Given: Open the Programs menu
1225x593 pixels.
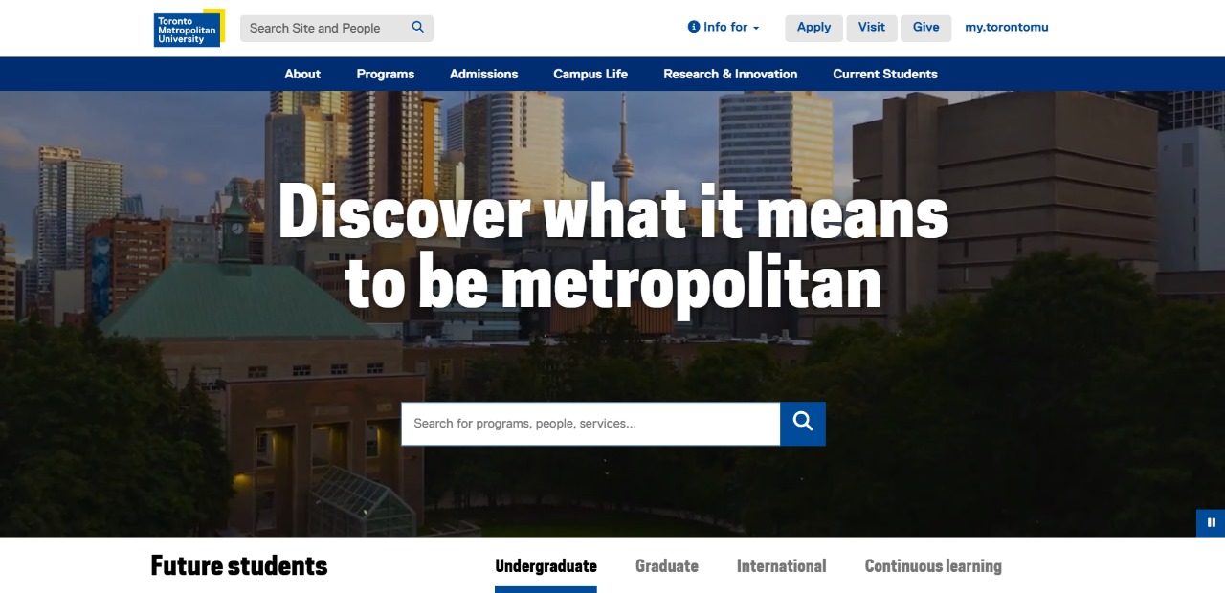Looking at the screenshot, I should click(386, 74).
